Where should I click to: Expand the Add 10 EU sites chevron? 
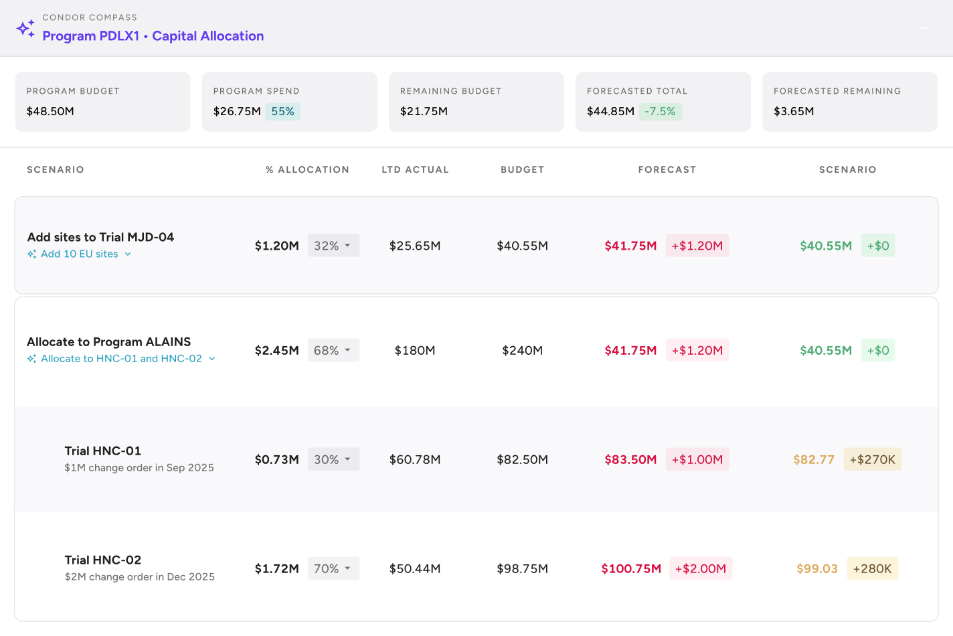(x=128, y=254)
